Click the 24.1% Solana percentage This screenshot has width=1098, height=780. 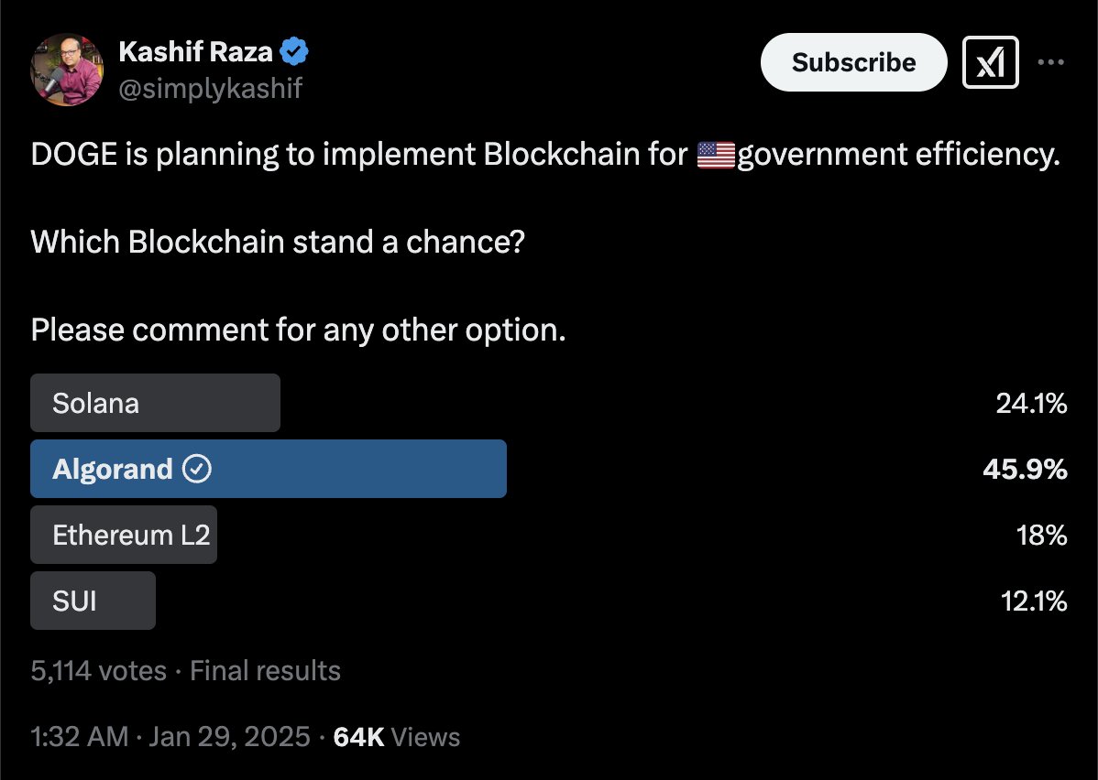1031,403
